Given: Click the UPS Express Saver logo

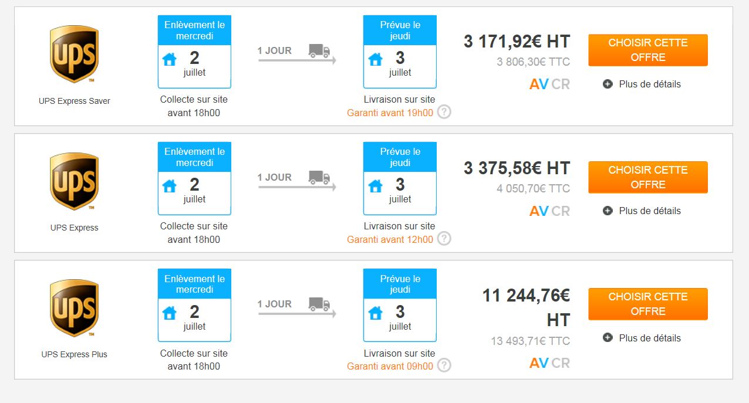Looking at the screenshot, I should tap(74, 54).
